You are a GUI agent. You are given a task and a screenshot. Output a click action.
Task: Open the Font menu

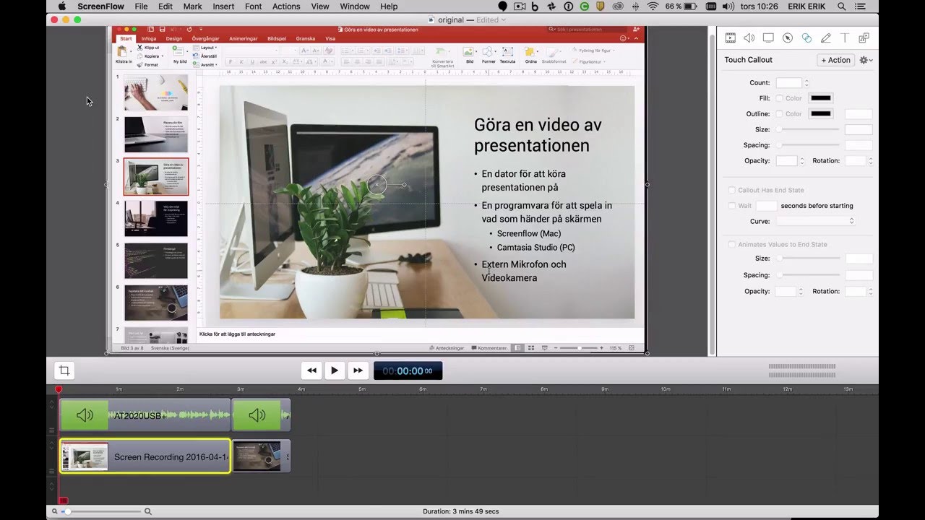254,6
